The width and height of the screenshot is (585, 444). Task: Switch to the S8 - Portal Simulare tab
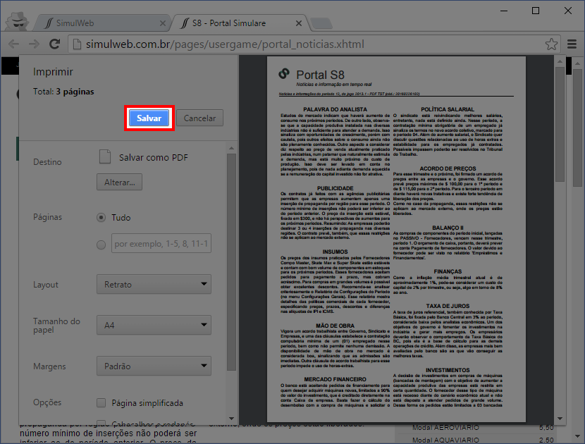point(239,23)
